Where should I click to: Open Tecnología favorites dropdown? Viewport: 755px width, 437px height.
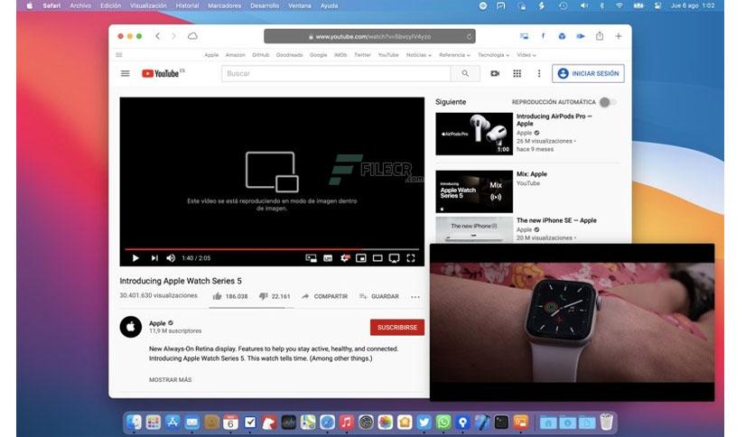tap(493, 55)
